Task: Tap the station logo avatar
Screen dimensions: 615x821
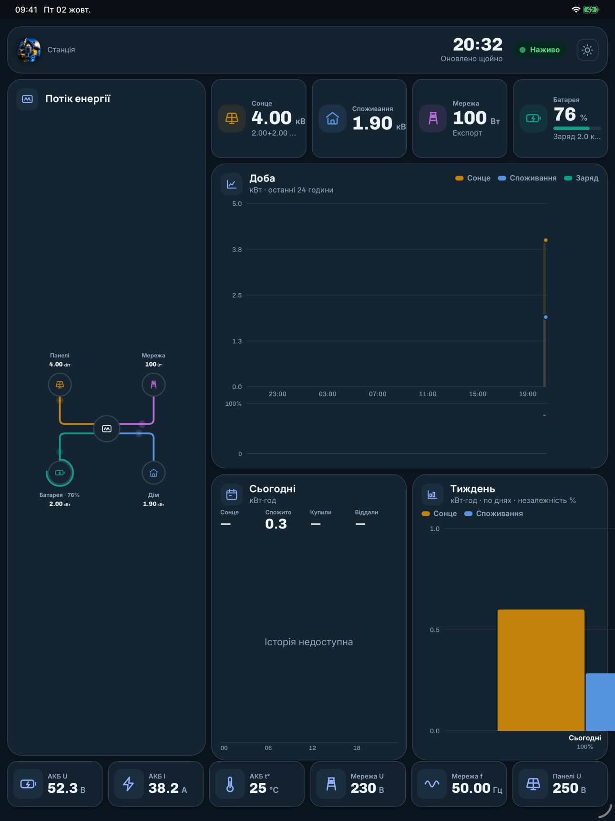Action: (x=29, y=50)
